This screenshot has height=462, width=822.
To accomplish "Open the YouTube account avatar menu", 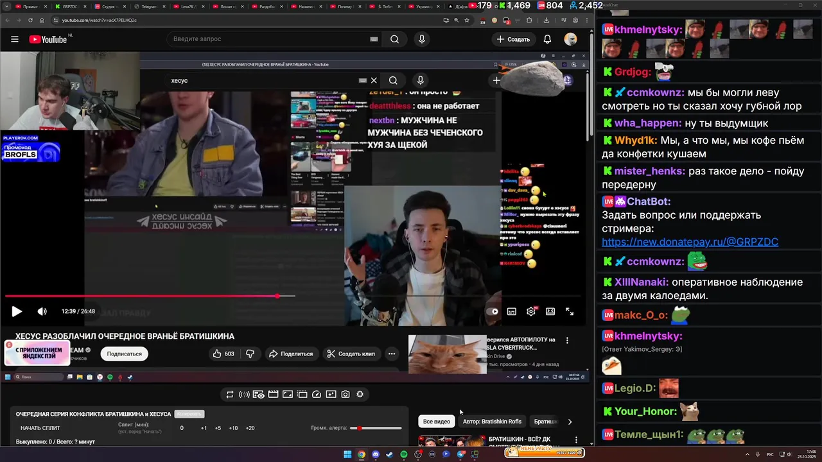I will click(570, 39).
